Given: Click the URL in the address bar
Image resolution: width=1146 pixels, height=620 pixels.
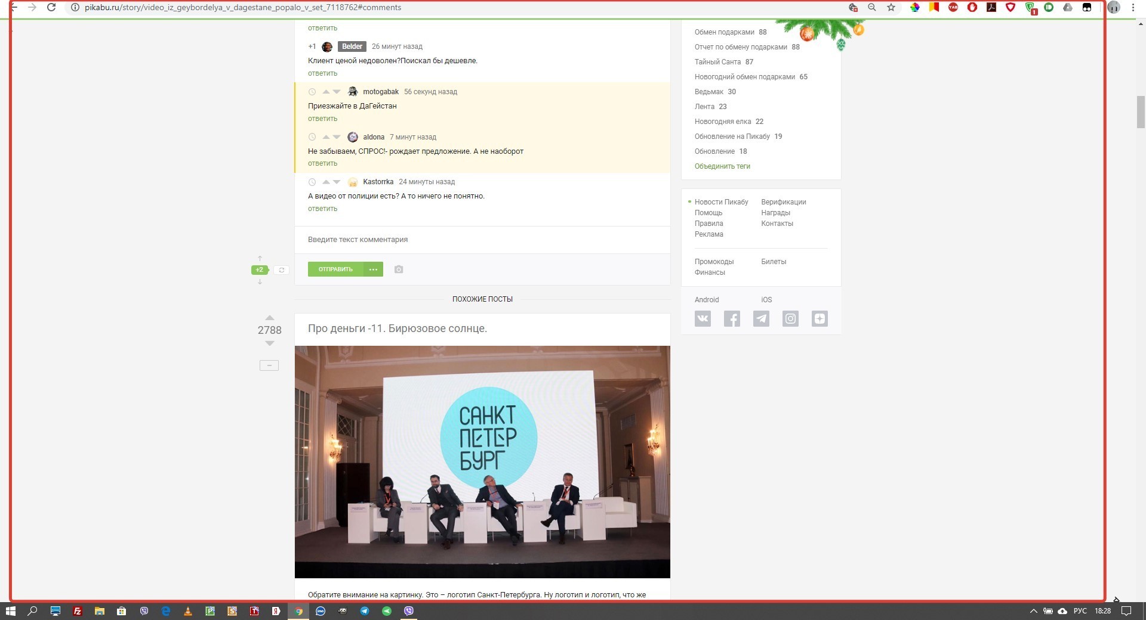Looking at the screenshot, I should click(x=243, y=7).
